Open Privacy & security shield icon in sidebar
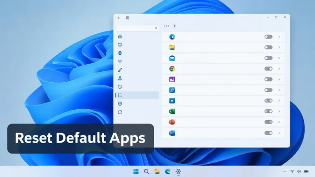The image size is (315, 177). click(120, 104)
